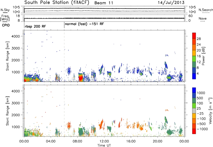This screenshot has width=213, height=147.
Task: Click the '12:00' time tick label
Action: pos(104,141)
